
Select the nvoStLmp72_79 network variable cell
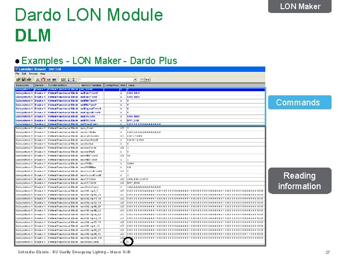92,222
